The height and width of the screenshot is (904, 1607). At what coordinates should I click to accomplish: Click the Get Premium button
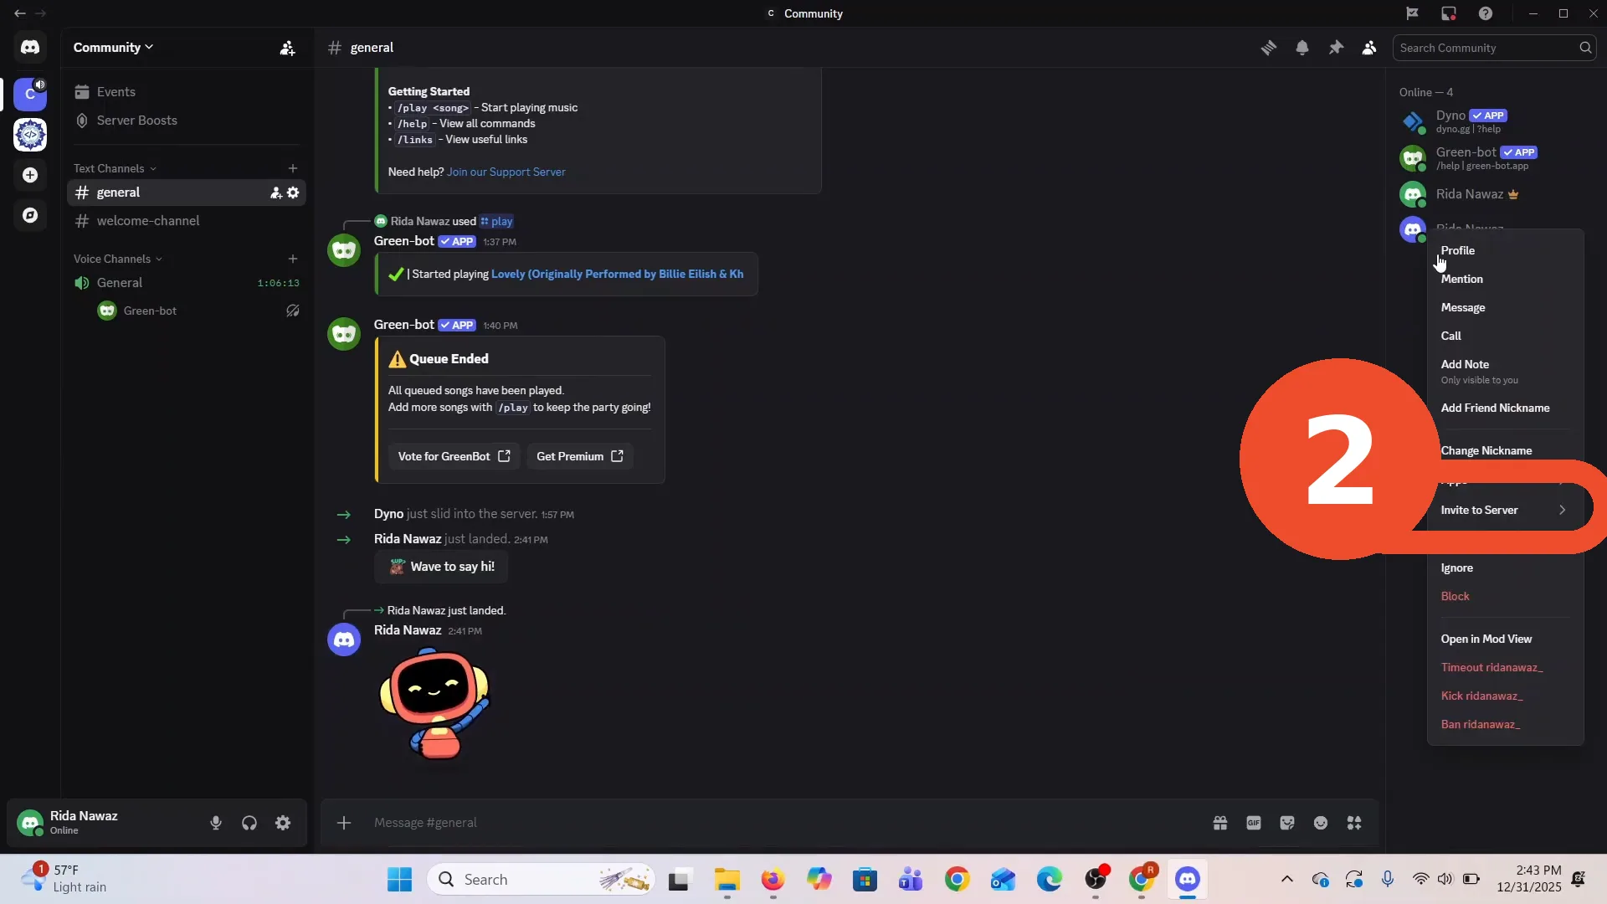coord(579,456)
